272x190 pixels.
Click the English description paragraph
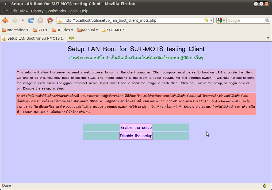coord(136,80)
